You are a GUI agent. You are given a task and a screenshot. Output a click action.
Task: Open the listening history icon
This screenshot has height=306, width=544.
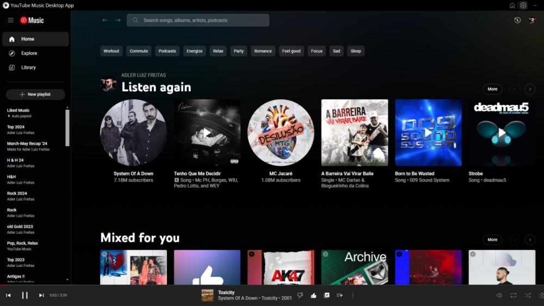[x=517, y=20]
